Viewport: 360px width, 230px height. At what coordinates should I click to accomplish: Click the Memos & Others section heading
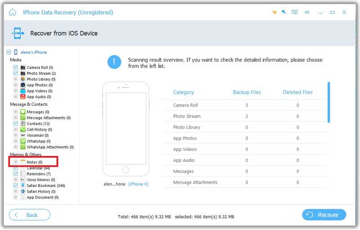click(x=26, y=154)
